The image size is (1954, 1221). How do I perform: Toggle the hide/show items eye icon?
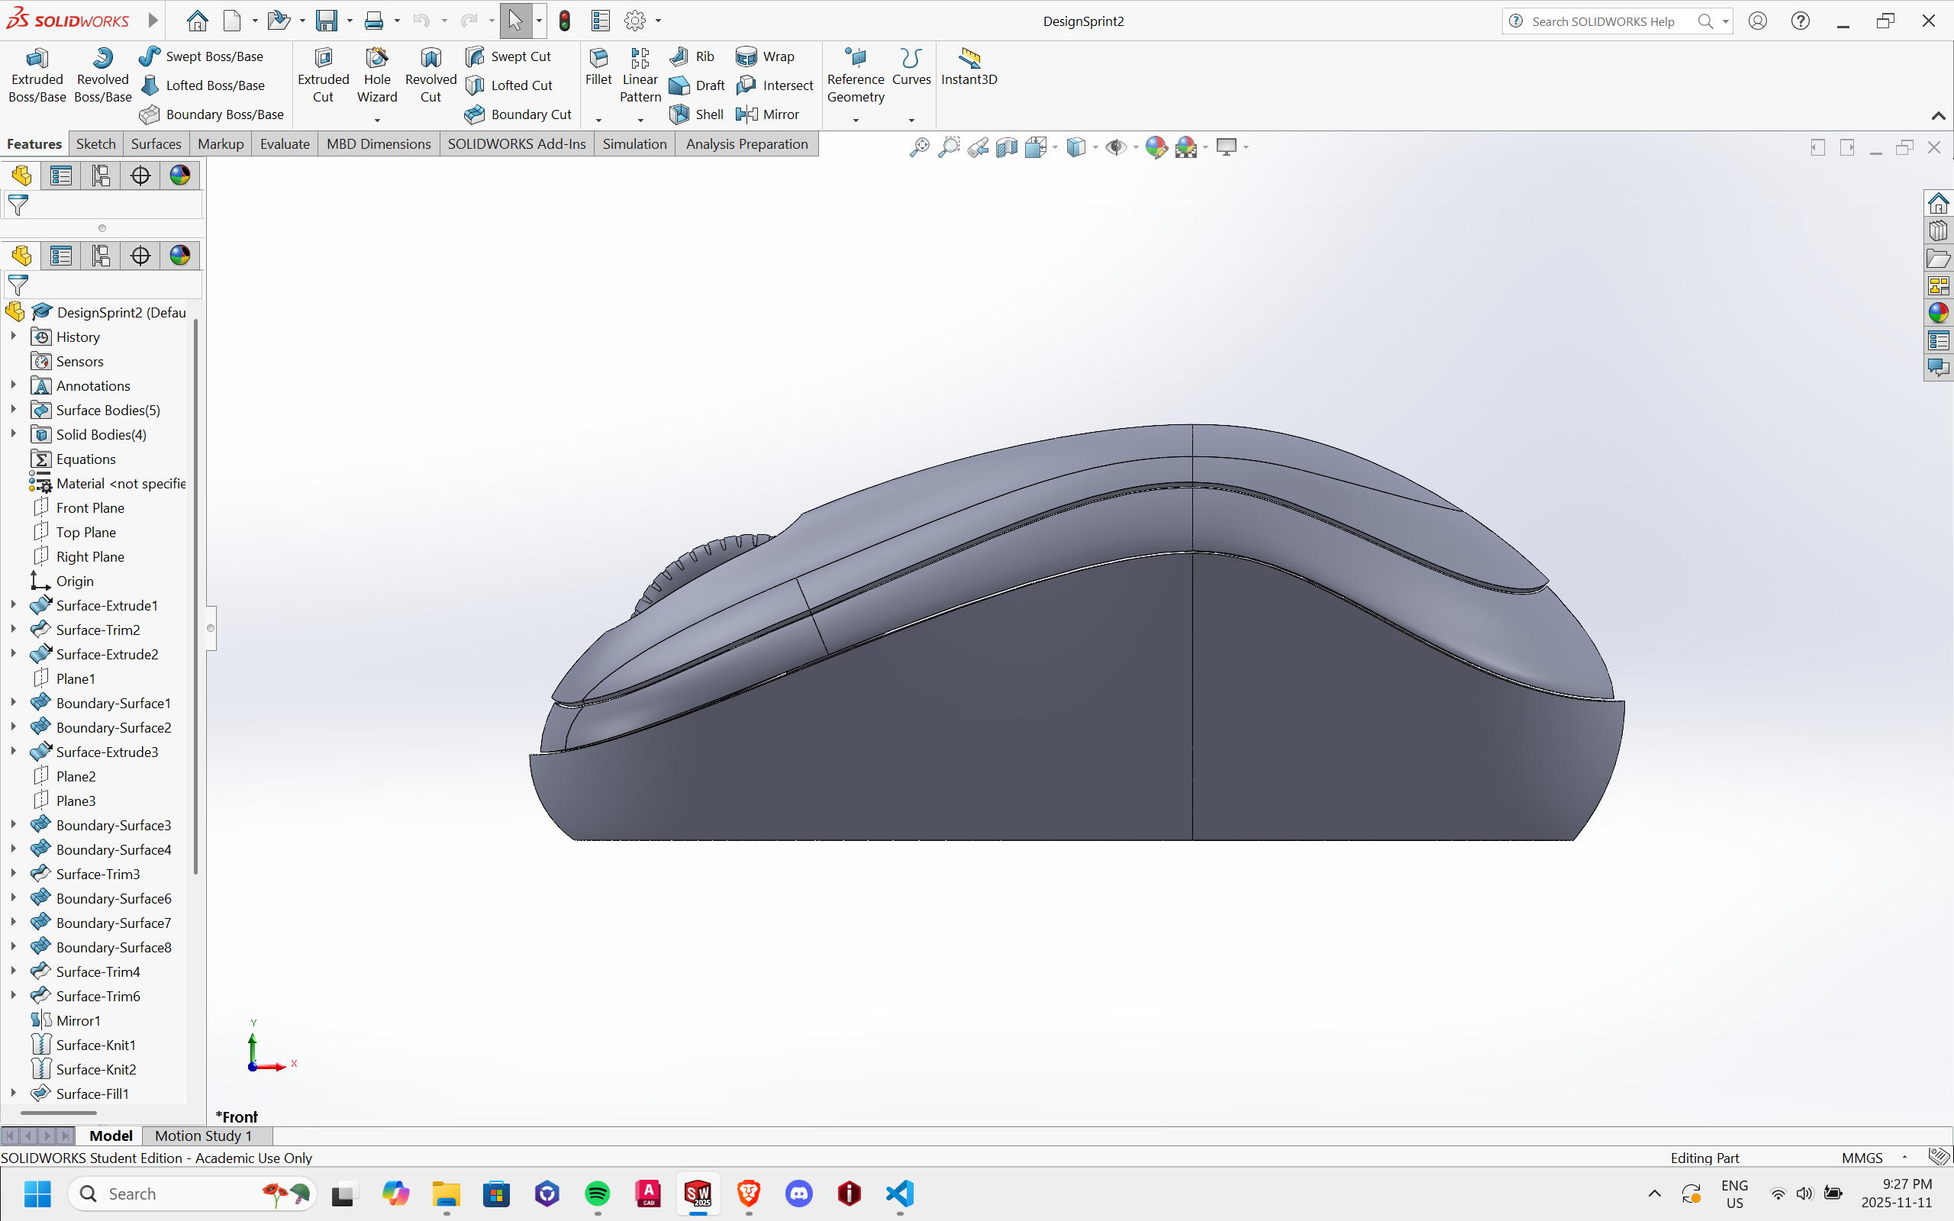coord(1116,147)
